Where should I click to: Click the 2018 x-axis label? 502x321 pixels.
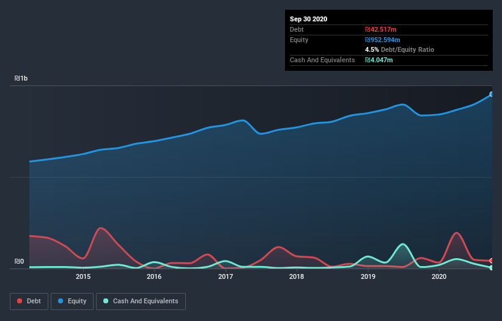pyautogui.click(x=297, y=276)
